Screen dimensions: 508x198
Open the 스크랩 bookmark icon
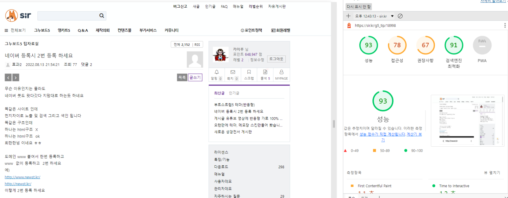[x=249, y=74]
